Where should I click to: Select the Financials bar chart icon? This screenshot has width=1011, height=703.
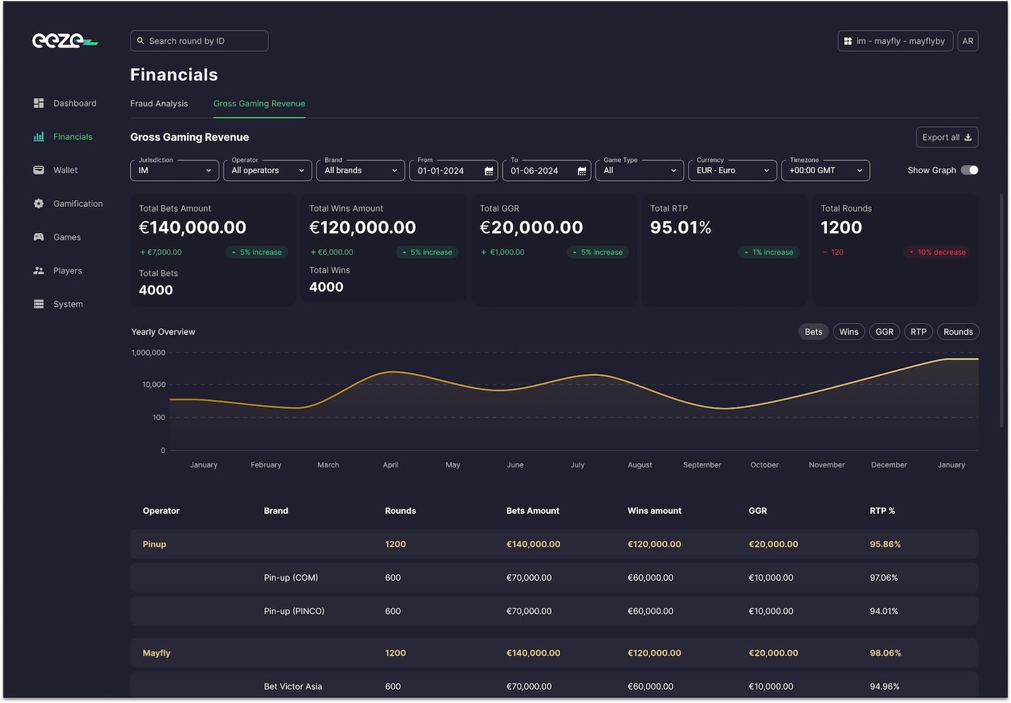39,136
